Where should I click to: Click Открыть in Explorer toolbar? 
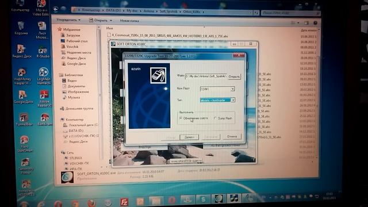[101, 21]
